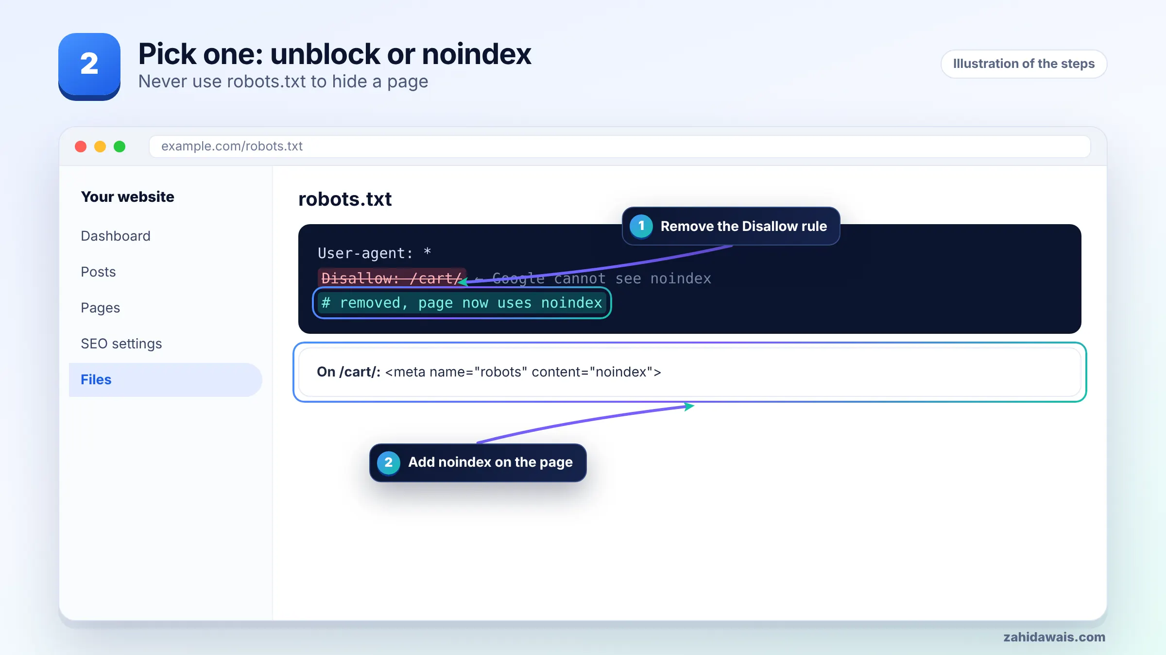The height and width of the screenshot is (655, 1166).
Task: Click the 'robots.txt' heading
Action: 345,199
